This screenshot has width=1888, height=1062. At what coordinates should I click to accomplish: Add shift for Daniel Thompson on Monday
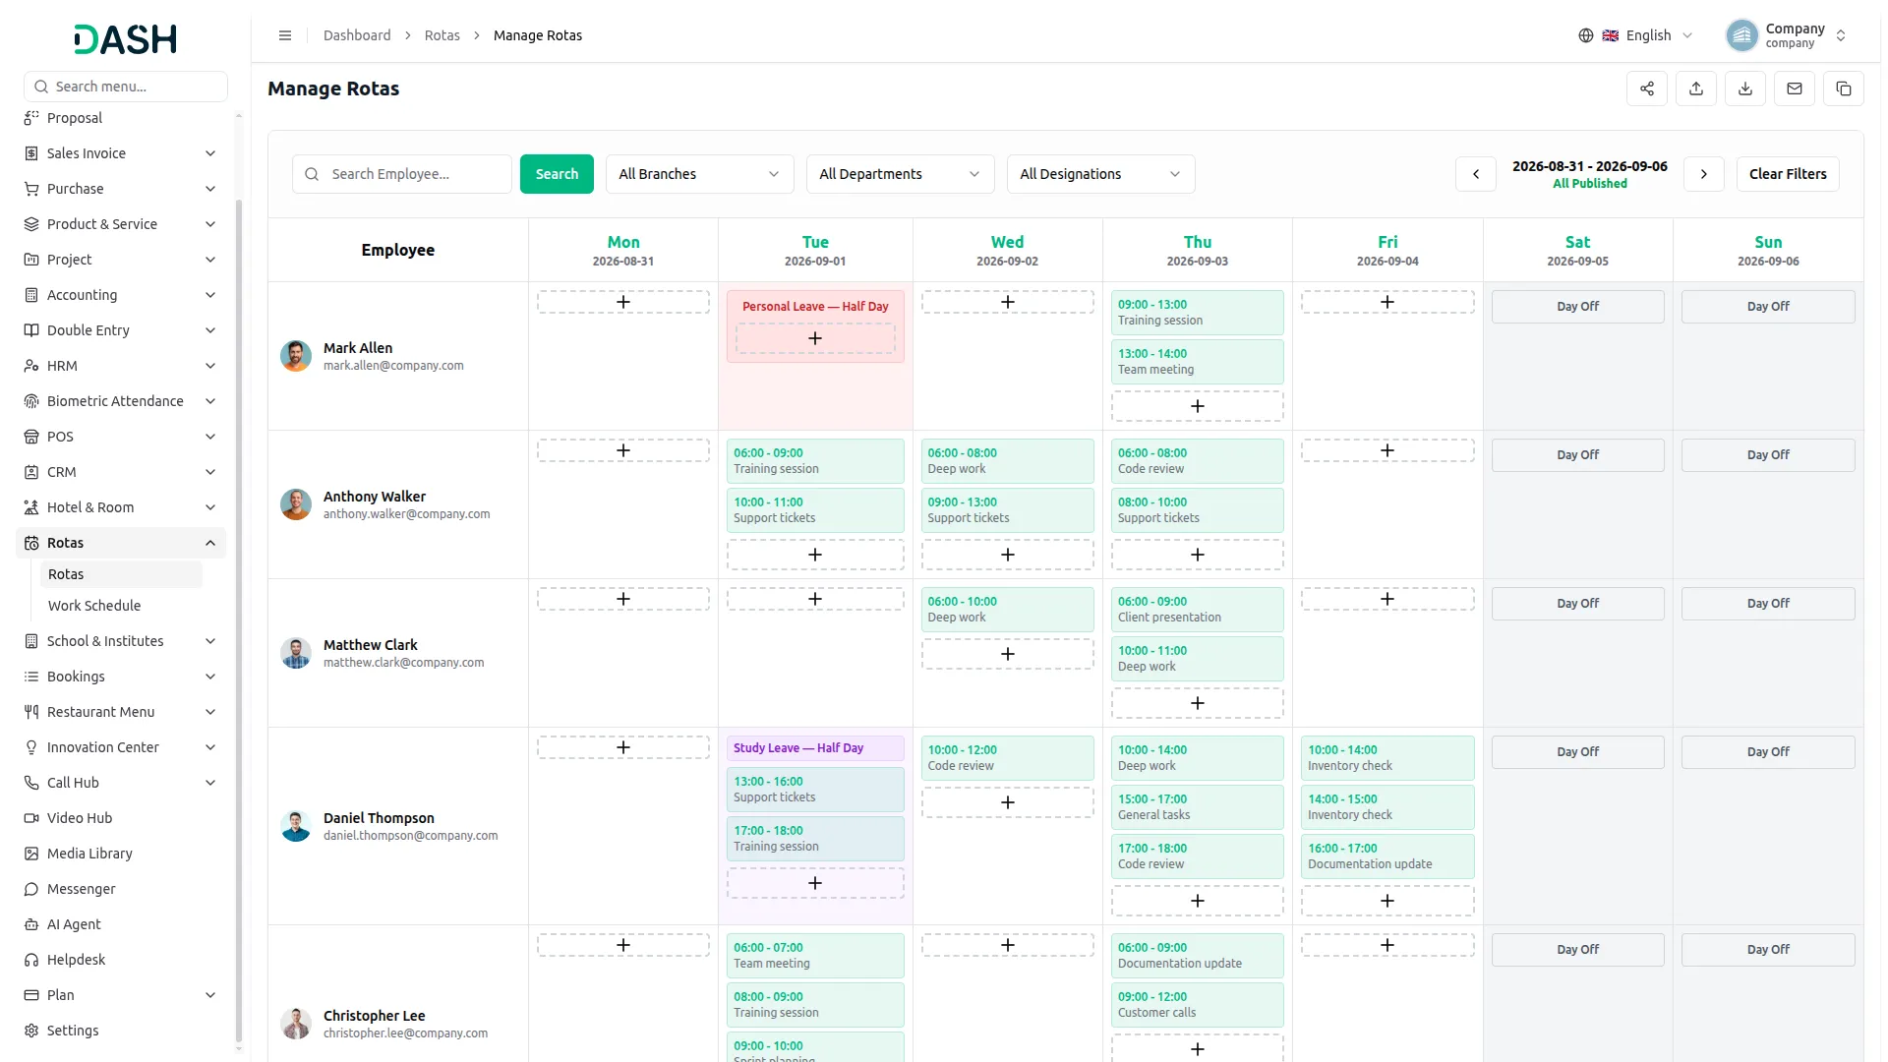click(x=623, y=747)
